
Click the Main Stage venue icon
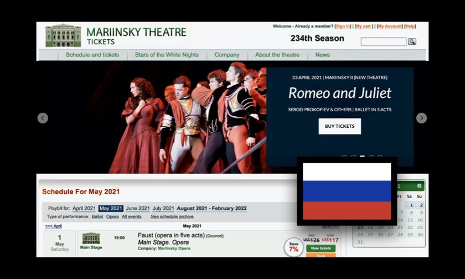click(91, 238)
